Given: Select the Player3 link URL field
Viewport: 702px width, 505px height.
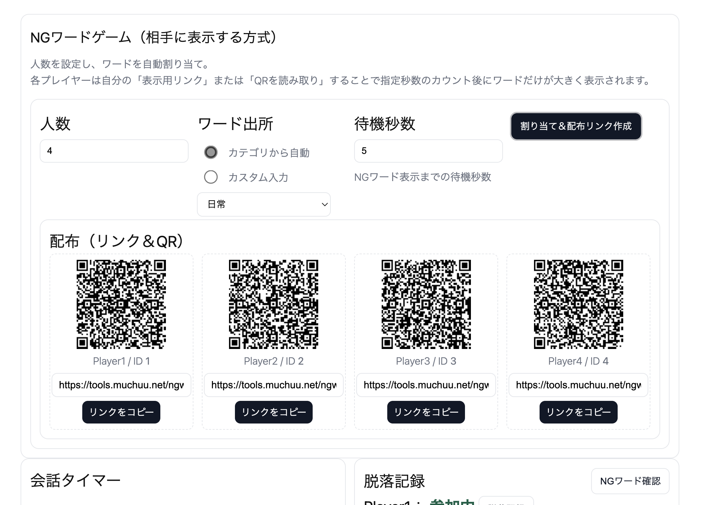Looking at the screenshot, I should pos(426,385).
